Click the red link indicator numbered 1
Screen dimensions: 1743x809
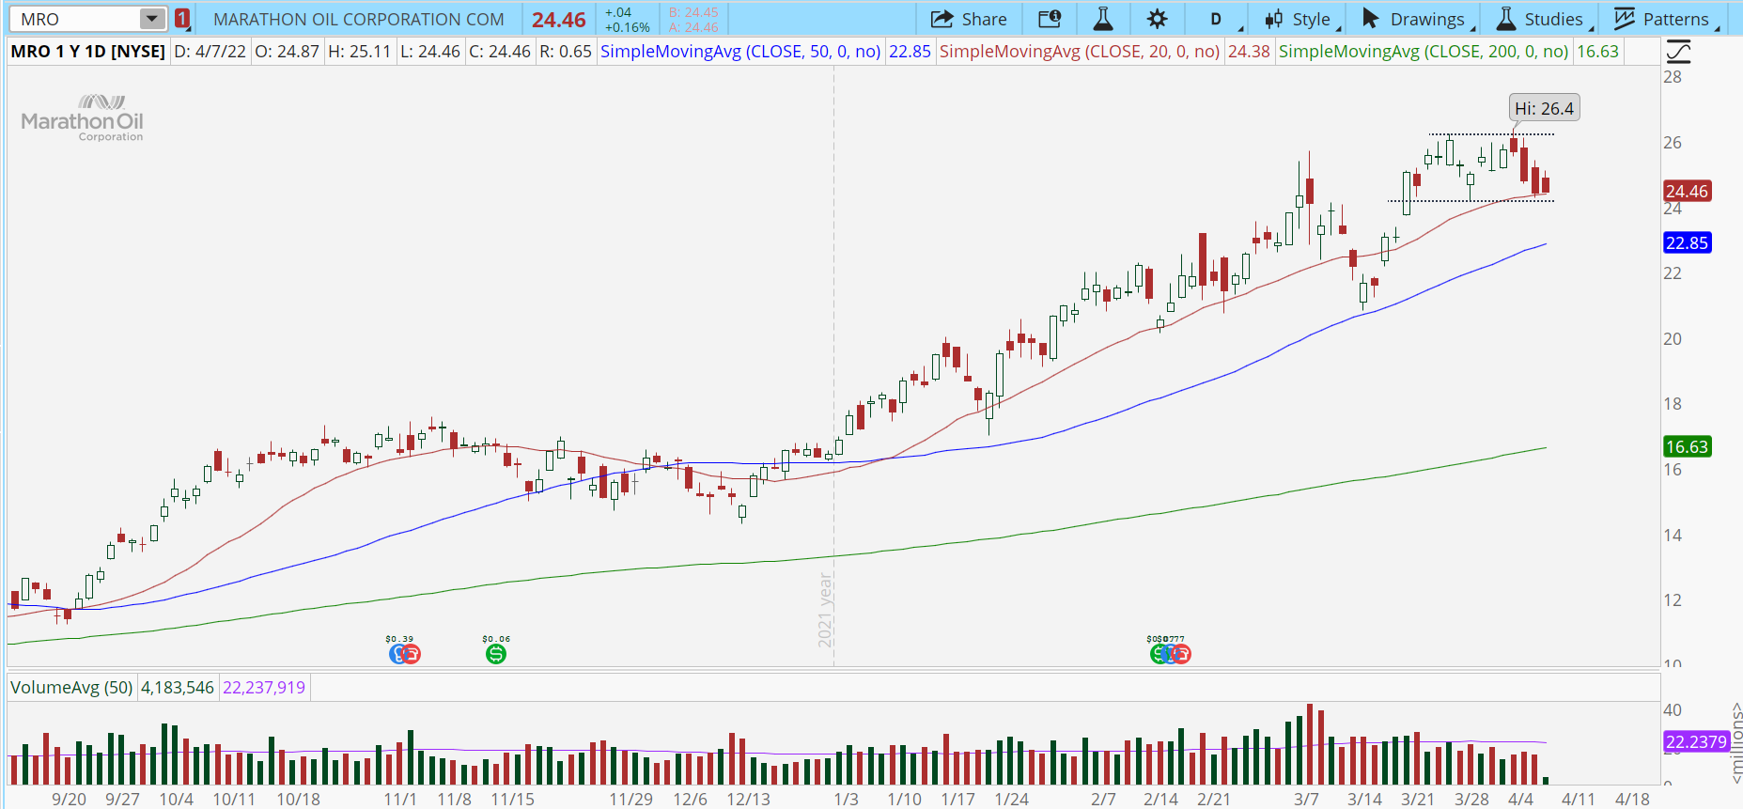click(x=182, y=19)
